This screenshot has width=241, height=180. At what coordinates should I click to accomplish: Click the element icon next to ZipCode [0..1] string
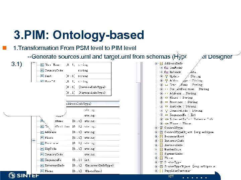tap(42, 149)
